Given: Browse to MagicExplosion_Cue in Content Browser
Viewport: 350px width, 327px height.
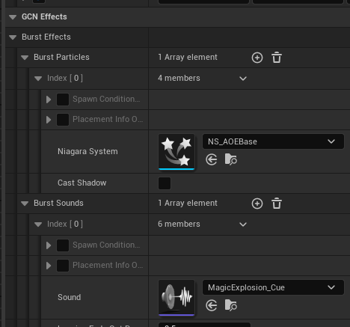Looking at the screenshot, I should pyautogui.click(x=231, y=305).
